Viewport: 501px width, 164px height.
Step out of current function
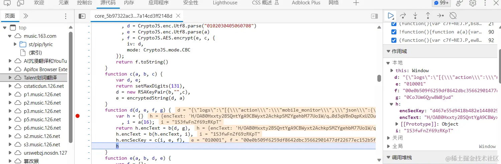pyautogui.click(x=428, y=16)
